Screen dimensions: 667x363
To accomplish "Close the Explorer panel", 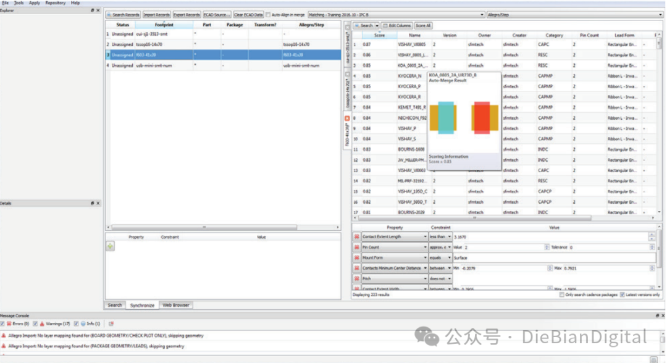I will click(x=98, y=10).
